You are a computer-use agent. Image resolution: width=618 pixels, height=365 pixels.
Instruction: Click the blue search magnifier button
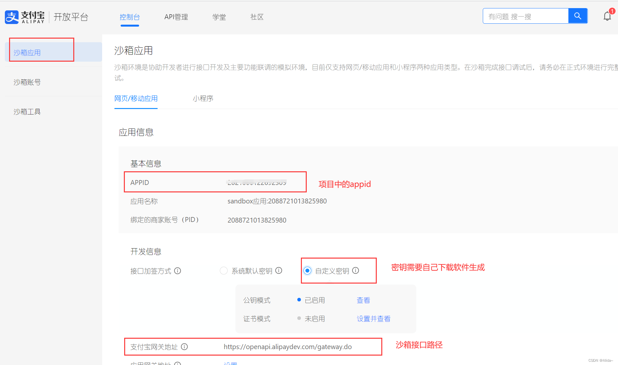[577, 16]
